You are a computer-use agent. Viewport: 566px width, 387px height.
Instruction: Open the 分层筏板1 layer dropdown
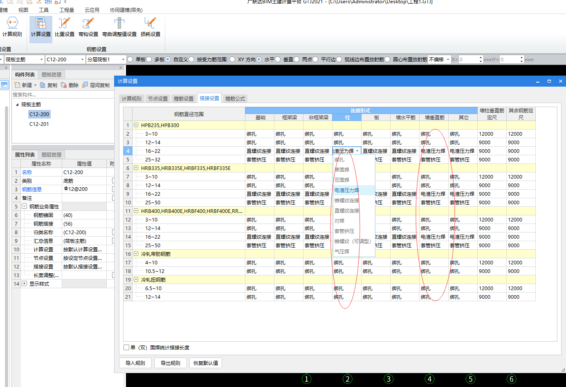123,60
